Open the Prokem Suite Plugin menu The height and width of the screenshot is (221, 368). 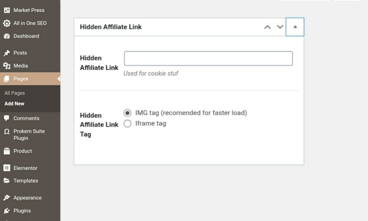click(29, 135)
